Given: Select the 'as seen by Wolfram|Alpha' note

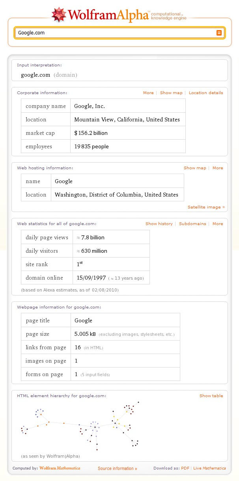Looking at the screenshot, I should pyautogui.click(x=50, y=456).
